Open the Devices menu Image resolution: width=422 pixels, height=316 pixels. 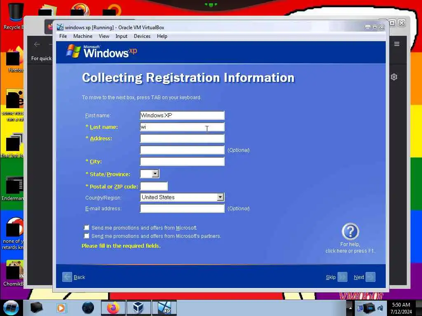[x=142, y=36]
